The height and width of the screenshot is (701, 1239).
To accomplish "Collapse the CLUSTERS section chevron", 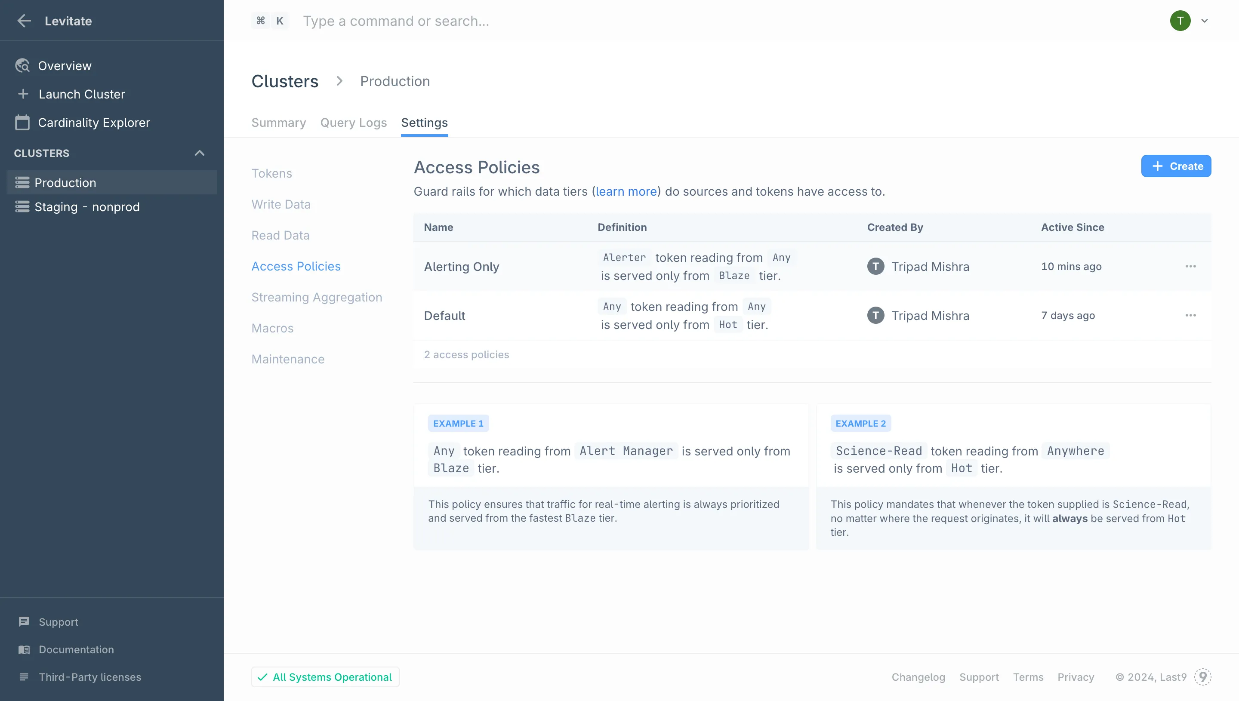I will pyautogui.click(x=199, y=153).
